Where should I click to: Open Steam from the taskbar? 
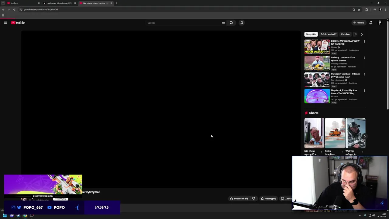(18, 216)
